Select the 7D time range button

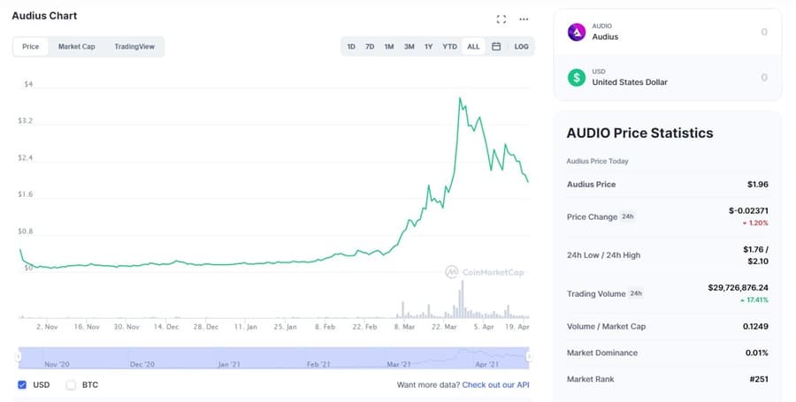[x=370, y=47]
